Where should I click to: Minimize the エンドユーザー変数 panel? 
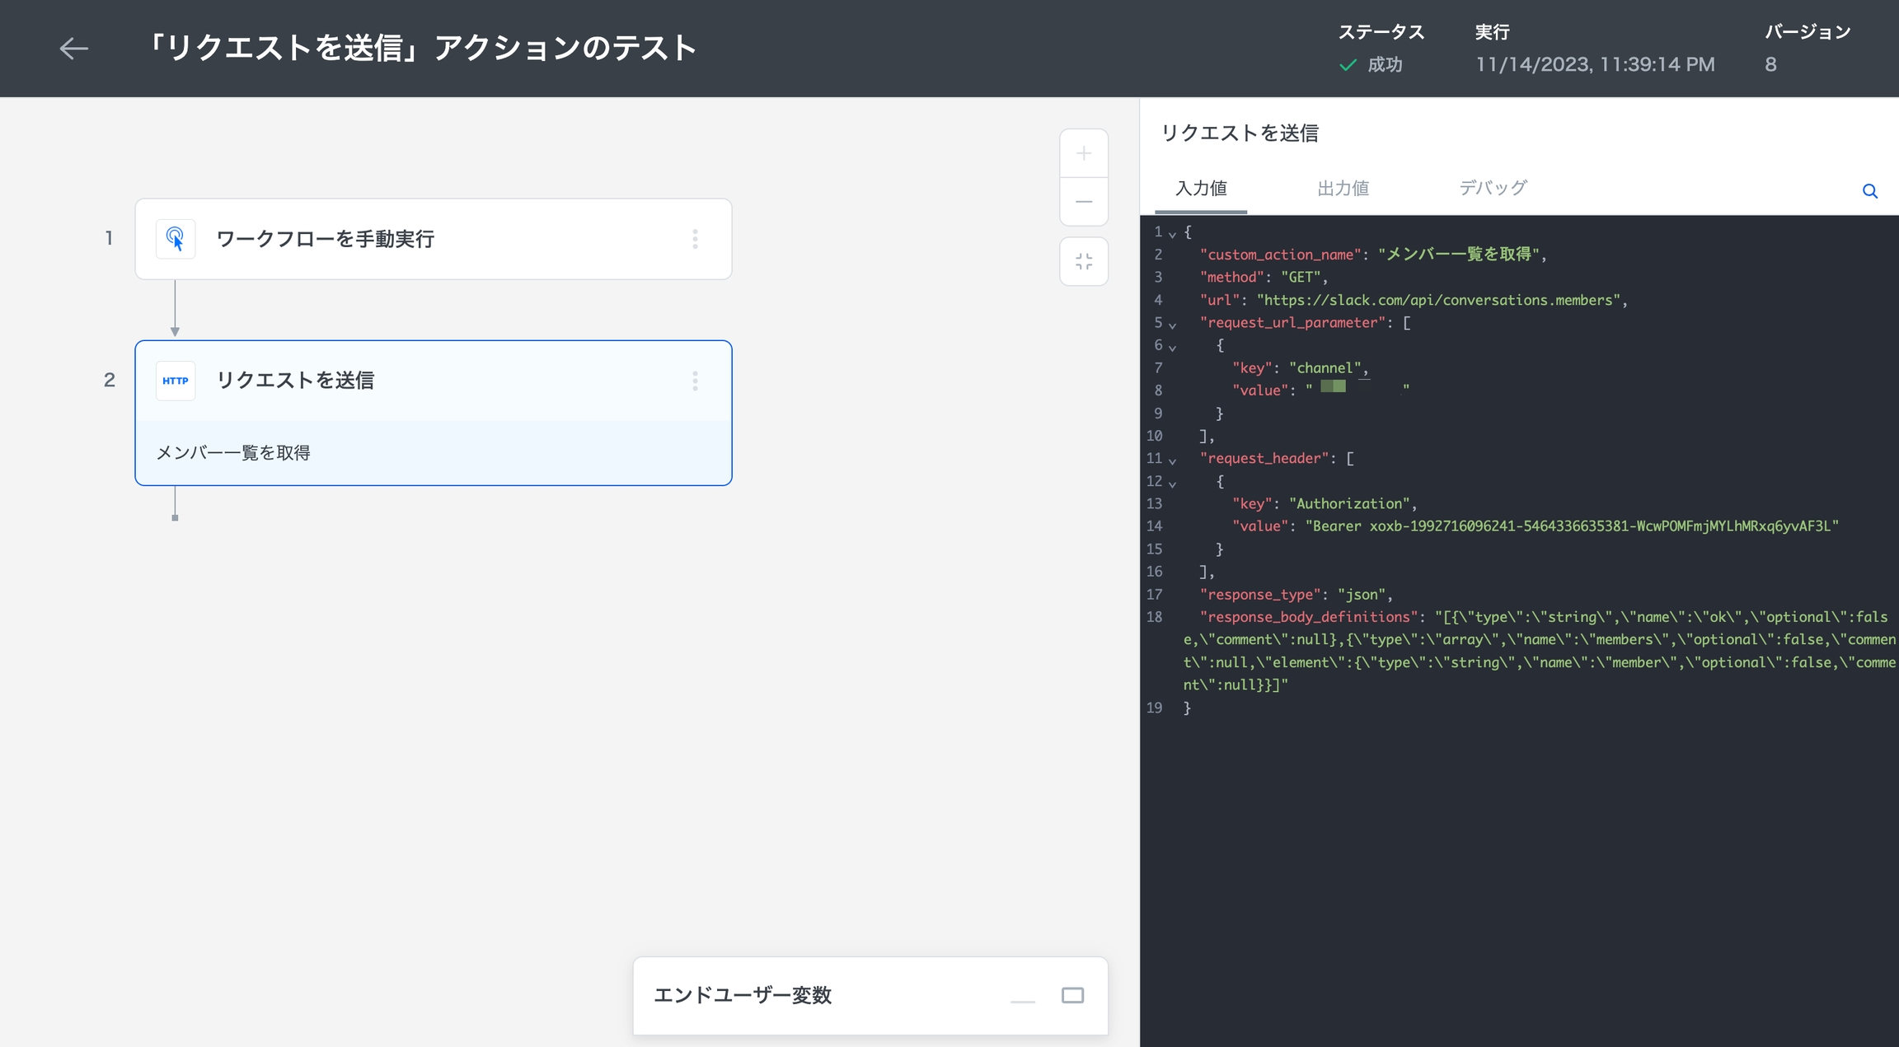[1022, 1000]
